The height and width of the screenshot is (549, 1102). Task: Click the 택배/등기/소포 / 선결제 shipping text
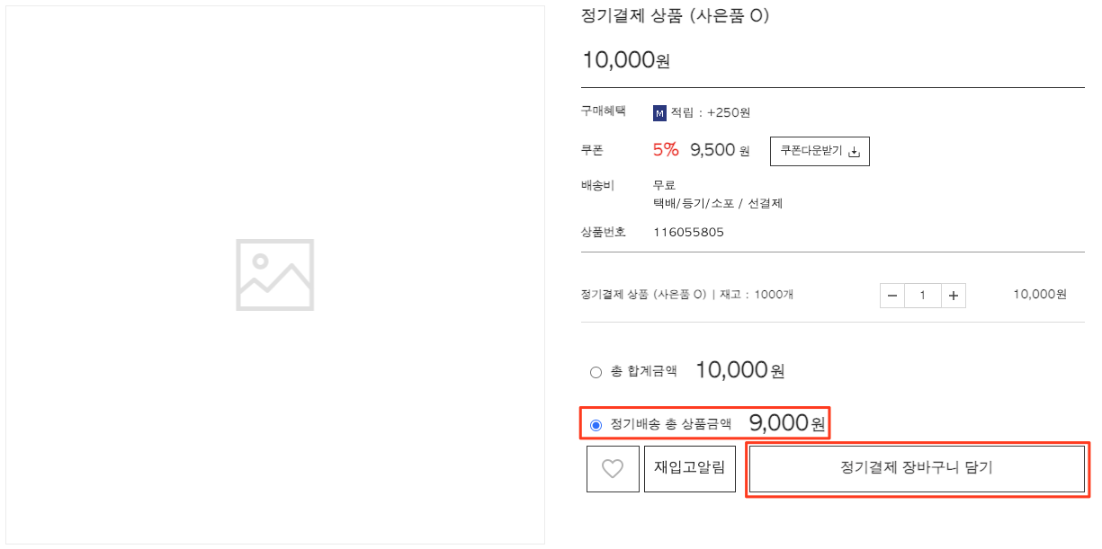[x=718, y=203]
